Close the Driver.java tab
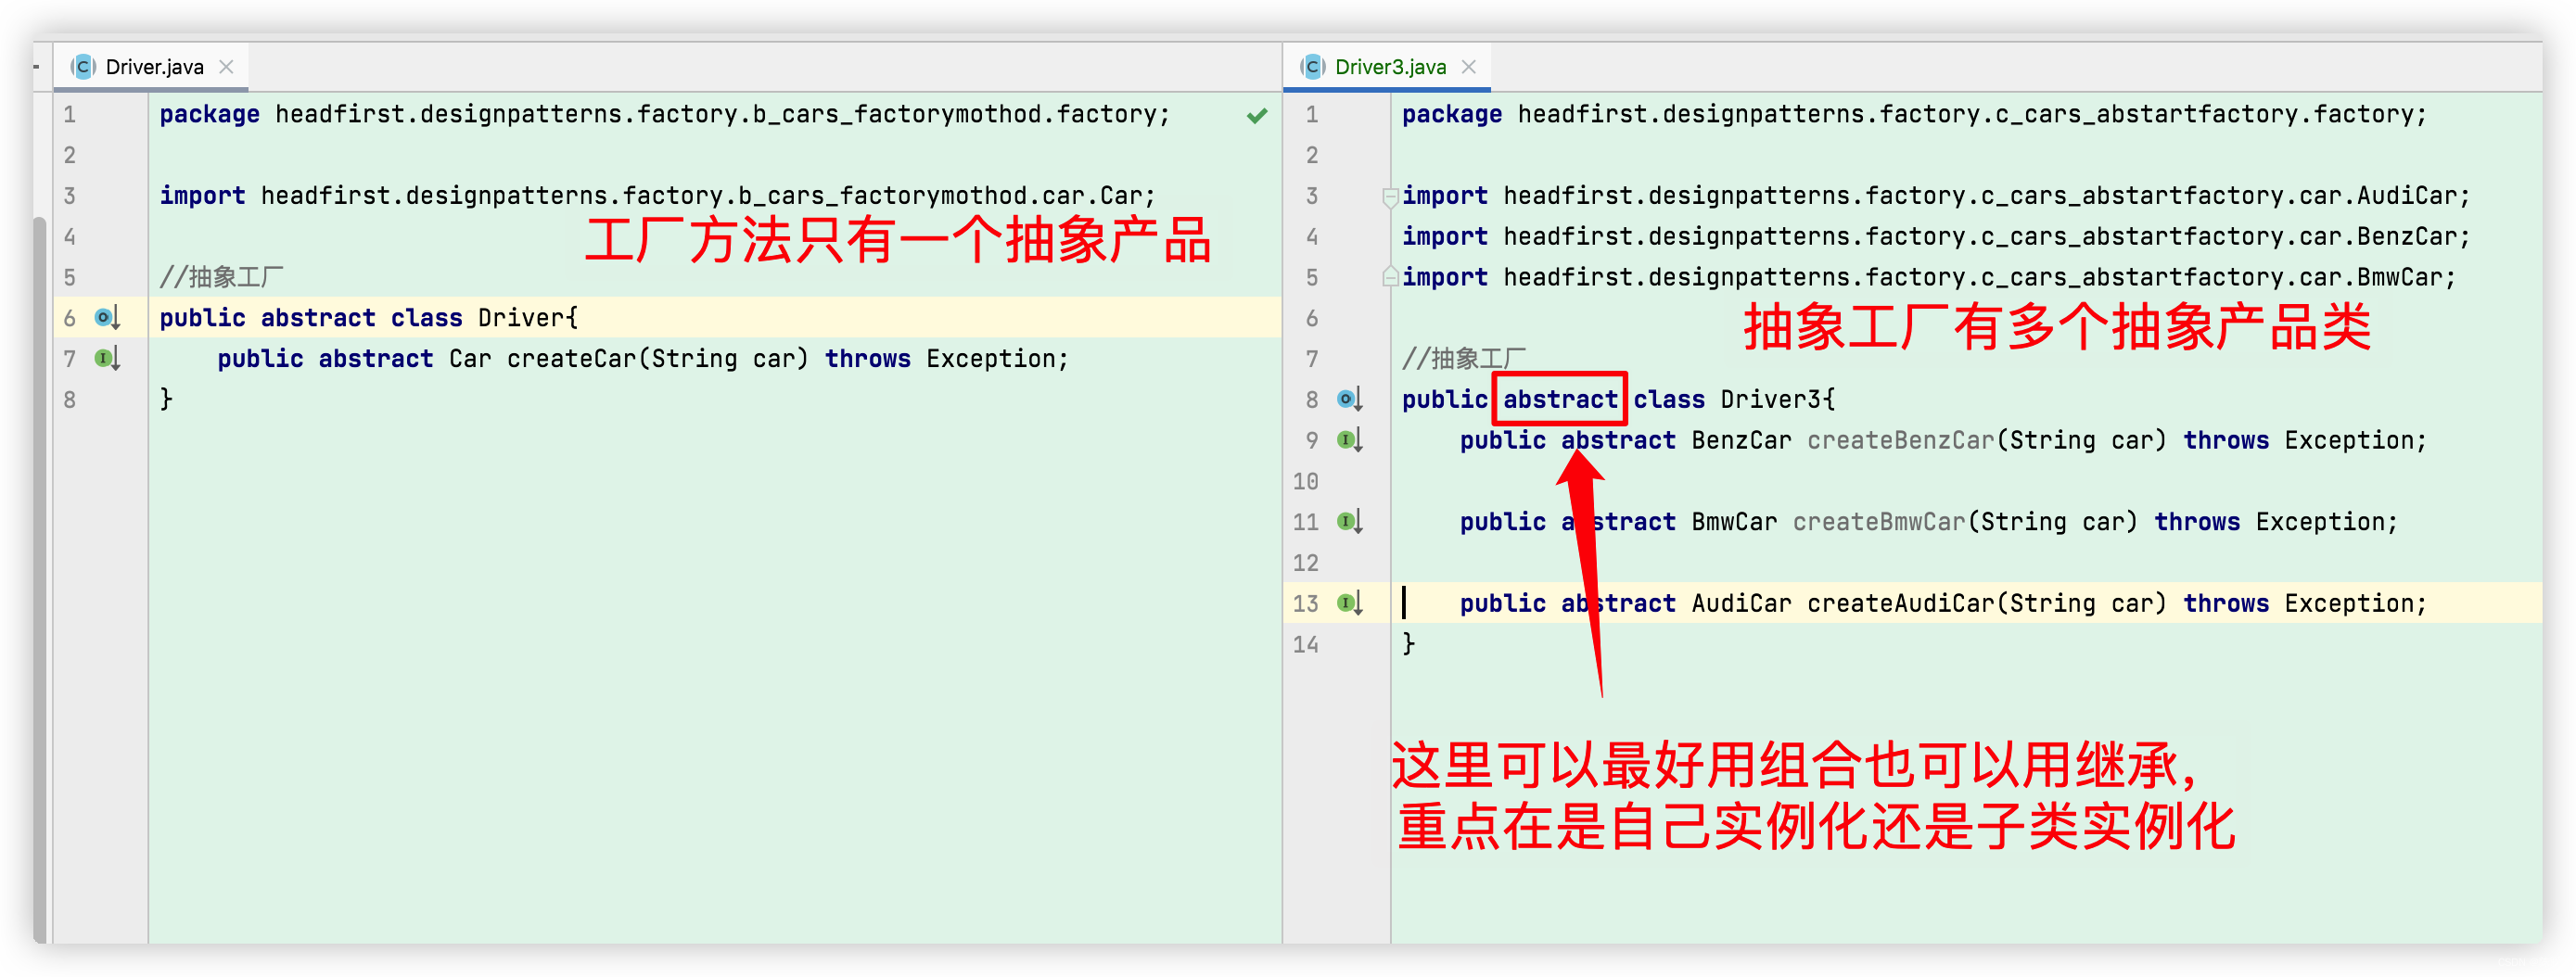2576x977 pixels. click(227, 67)
